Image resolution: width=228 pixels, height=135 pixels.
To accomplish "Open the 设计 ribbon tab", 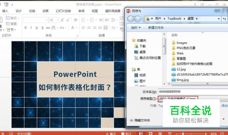I will pyautogui.click(x=18, y=11).
